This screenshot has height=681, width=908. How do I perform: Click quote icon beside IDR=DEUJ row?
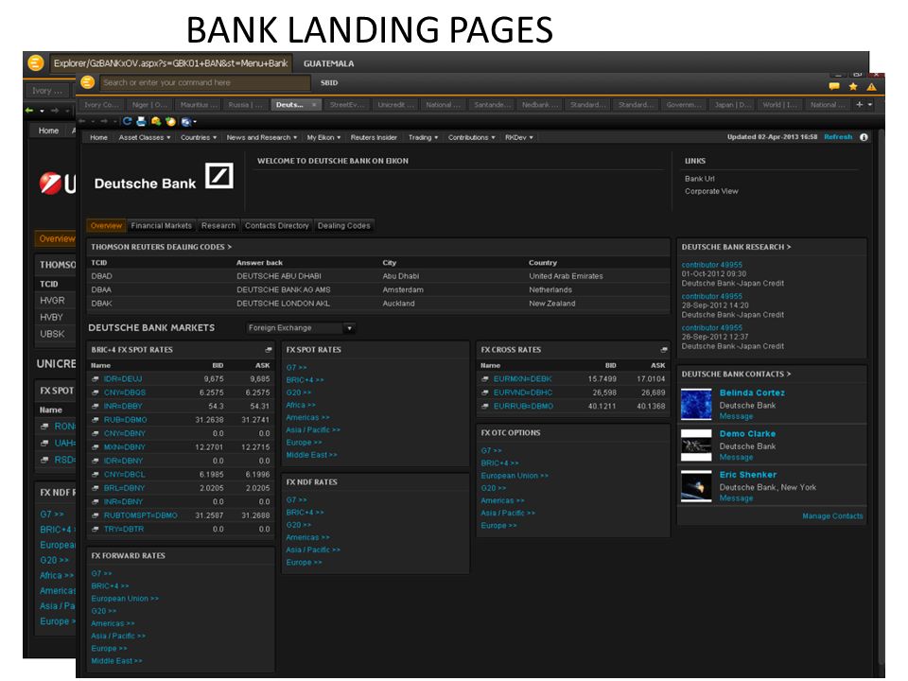(x=95, y=378)
